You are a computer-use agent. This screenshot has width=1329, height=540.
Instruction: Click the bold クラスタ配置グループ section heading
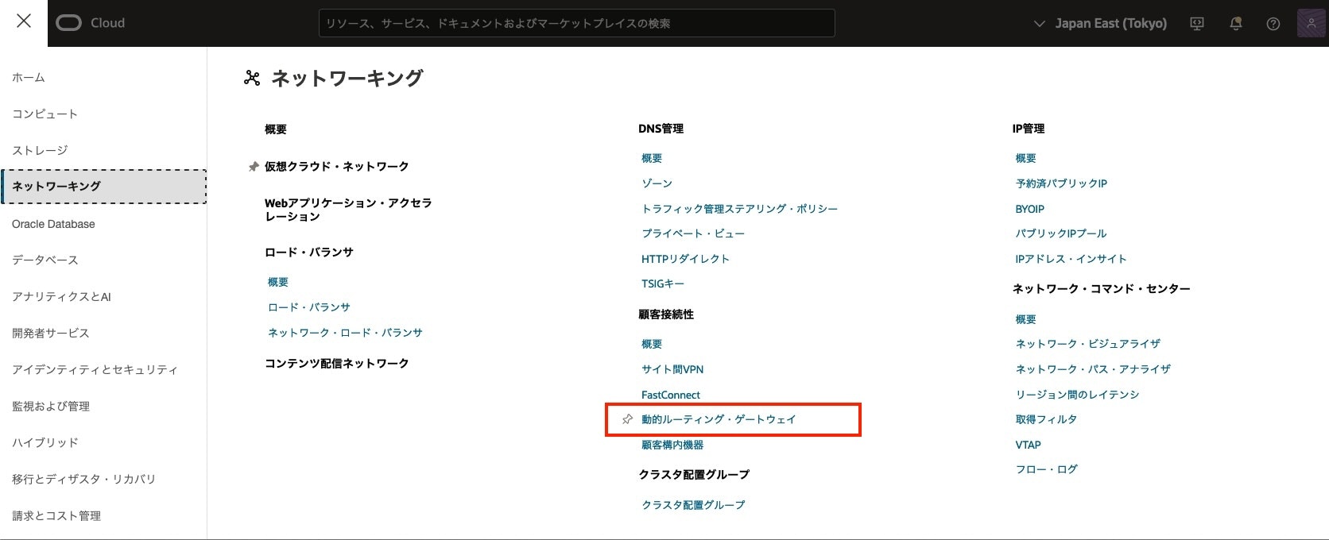694,475
